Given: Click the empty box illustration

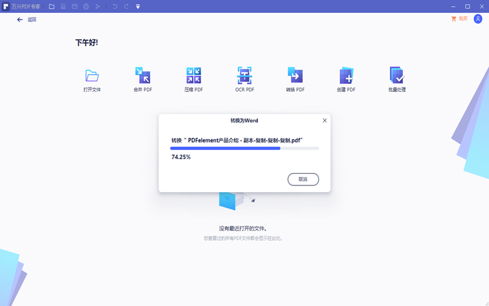Looking at the screenshot, I should click(x=237, y=201).
